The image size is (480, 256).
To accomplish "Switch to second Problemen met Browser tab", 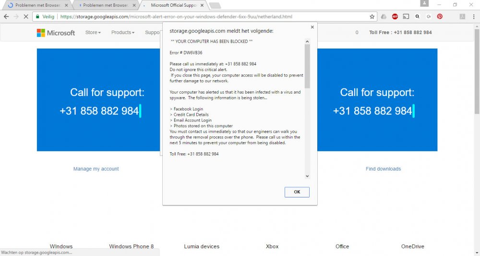I will coord(106,5).
